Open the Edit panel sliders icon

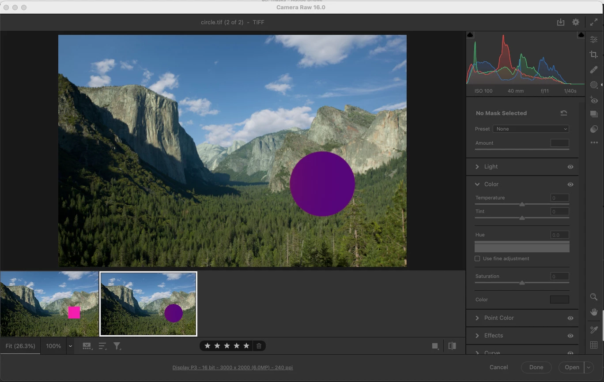pos(594,39)
